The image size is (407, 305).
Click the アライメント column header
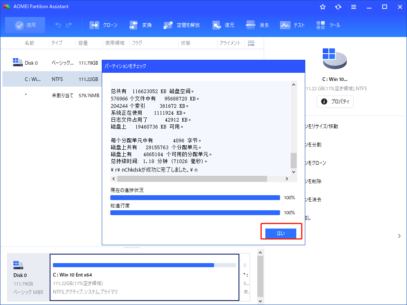[x=230, y=43]
